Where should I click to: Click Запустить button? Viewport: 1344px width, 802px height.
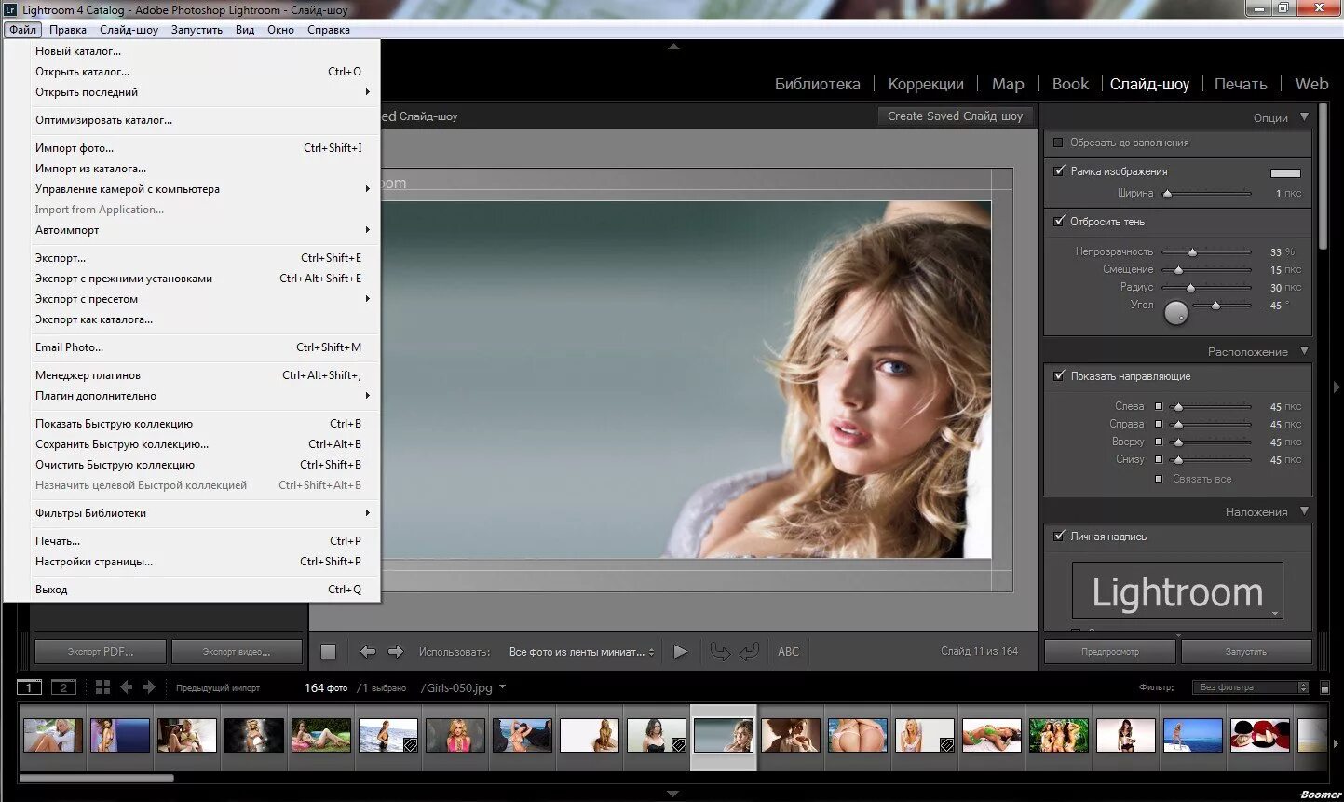tap(1246, 652)
